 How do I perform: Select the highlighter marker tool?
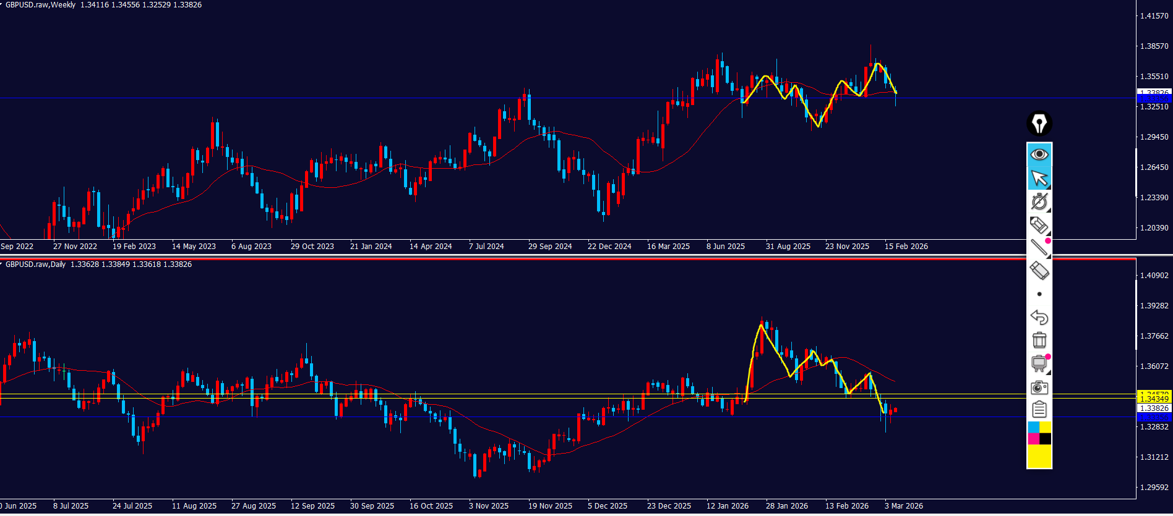click(x=1039, y=225)
